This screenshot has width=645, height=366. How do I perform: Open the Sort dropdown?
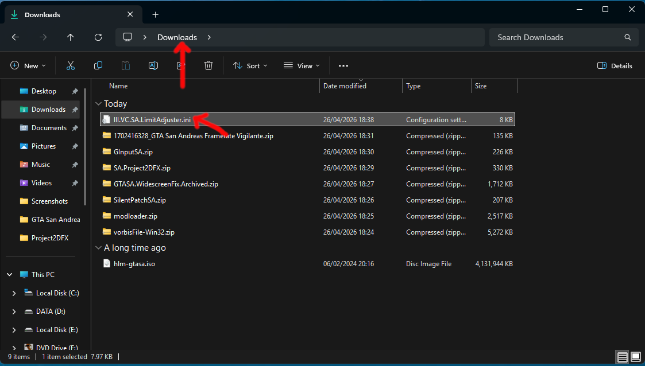point(250,66)
